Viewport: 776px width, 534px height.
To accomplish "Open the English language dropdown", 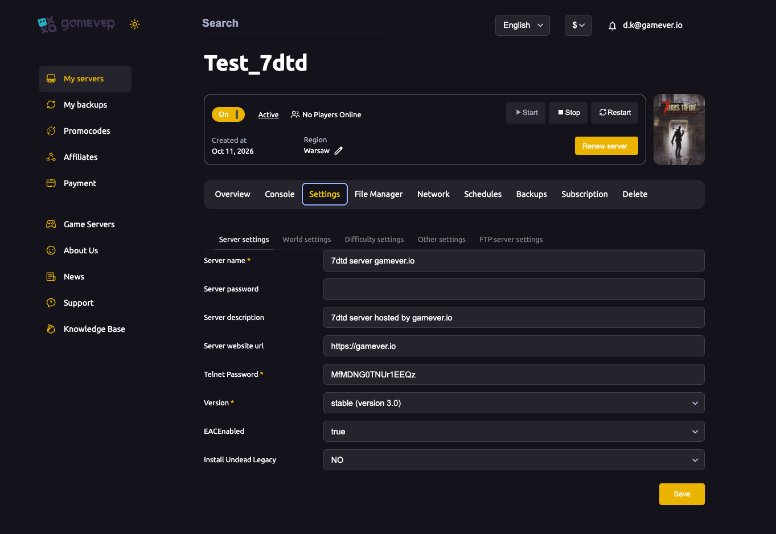I will pos(523,26).
